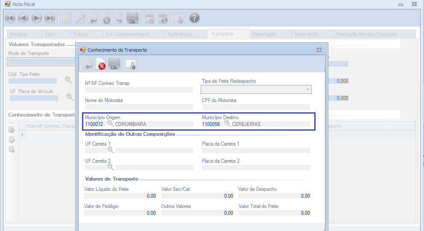Click CPF do Motorista input field
424x231 pixels.
click(256, 107)
